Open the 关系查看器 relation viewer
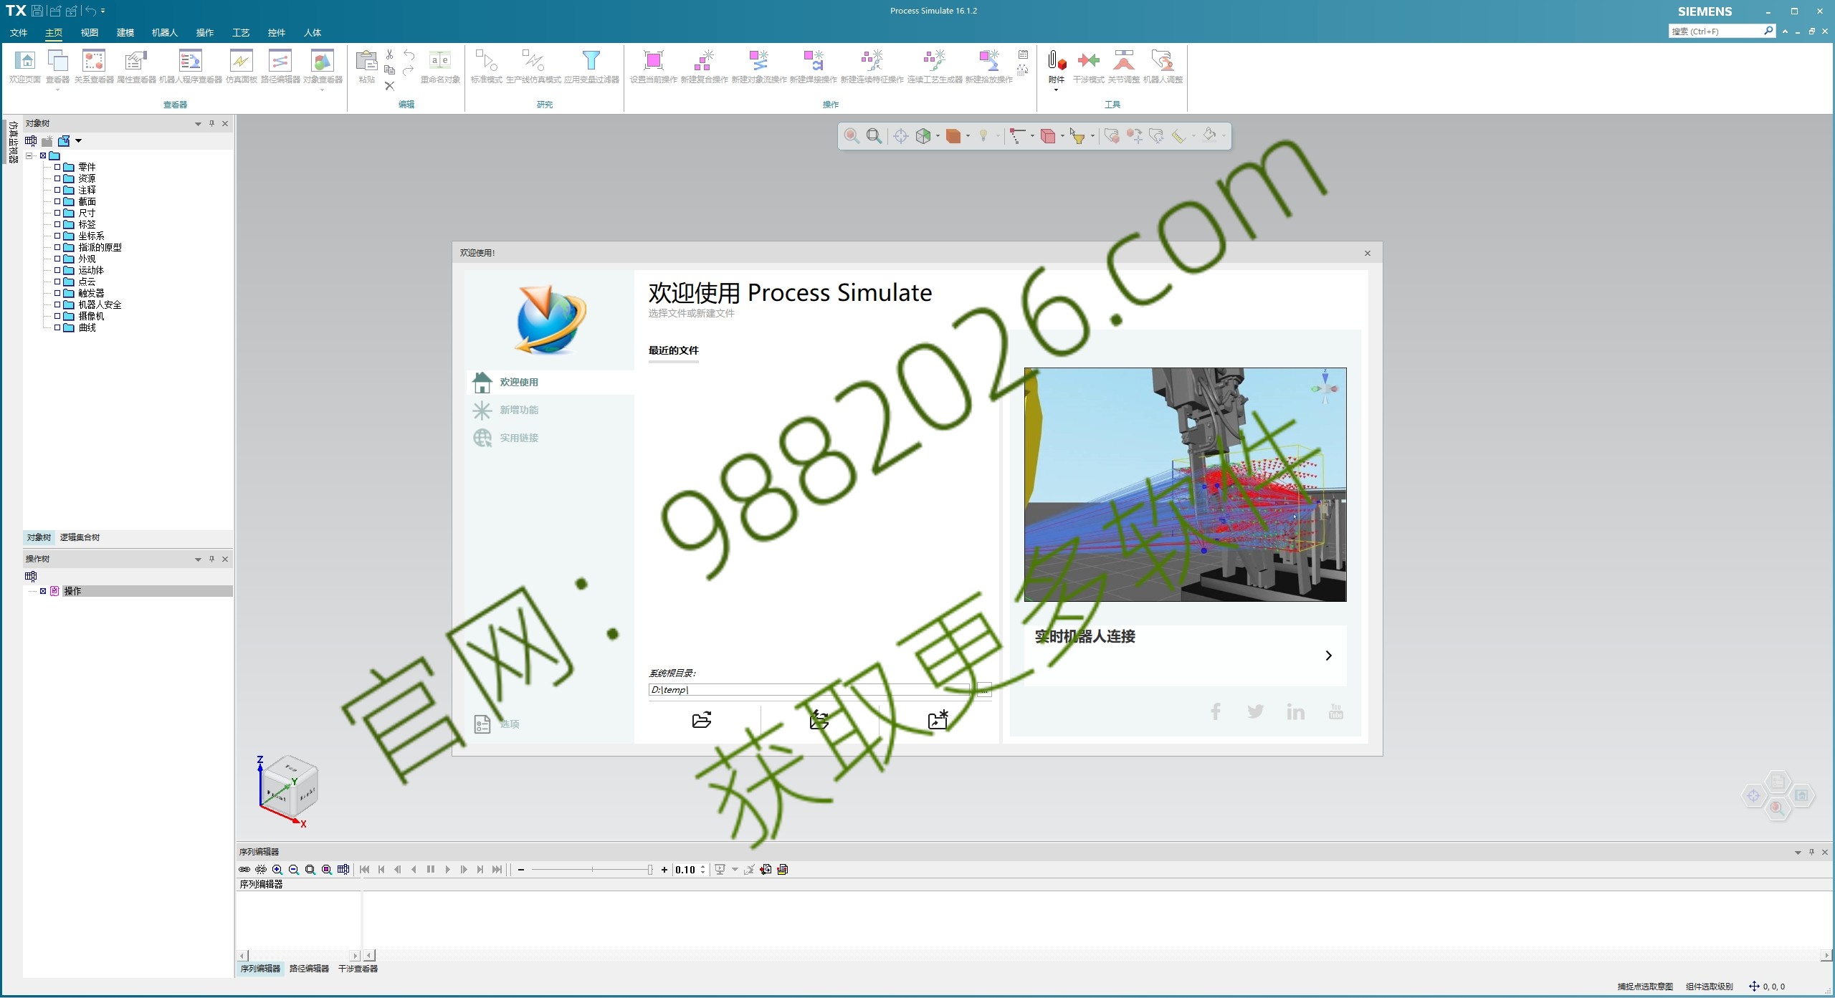 coord(94,61)
